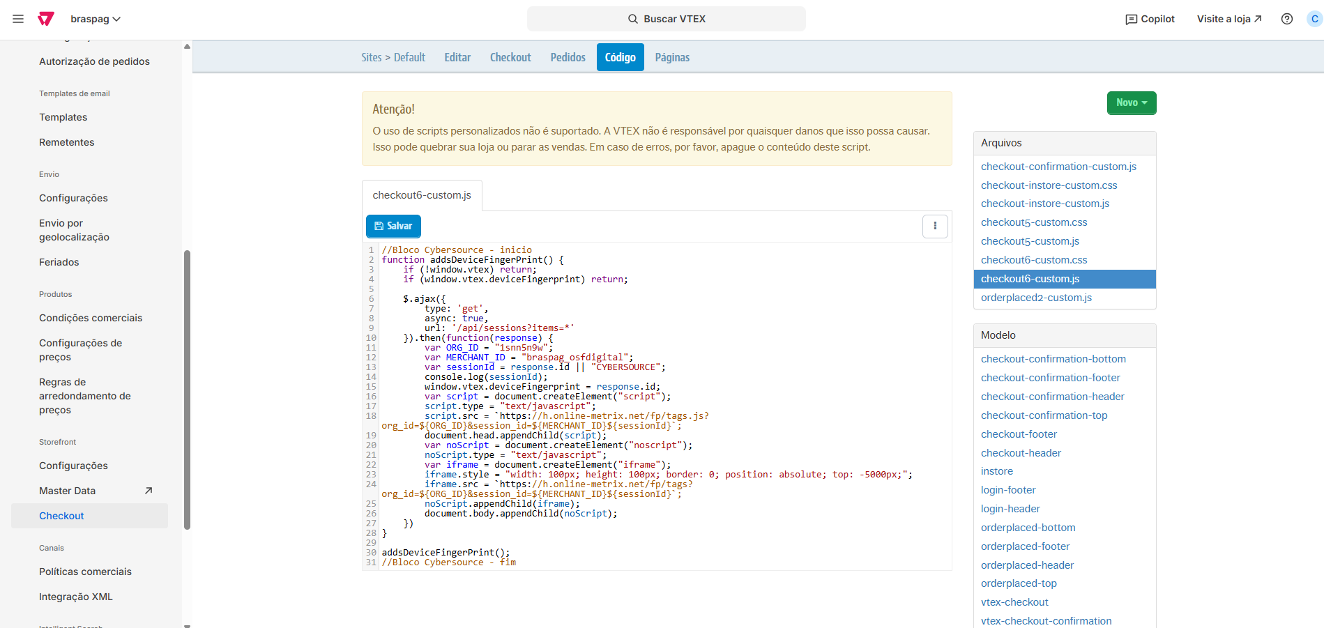The width and height of the screenshot is (1324, 628).
Task: Switch to the Páginas tab
Action: tap(672, 57)
